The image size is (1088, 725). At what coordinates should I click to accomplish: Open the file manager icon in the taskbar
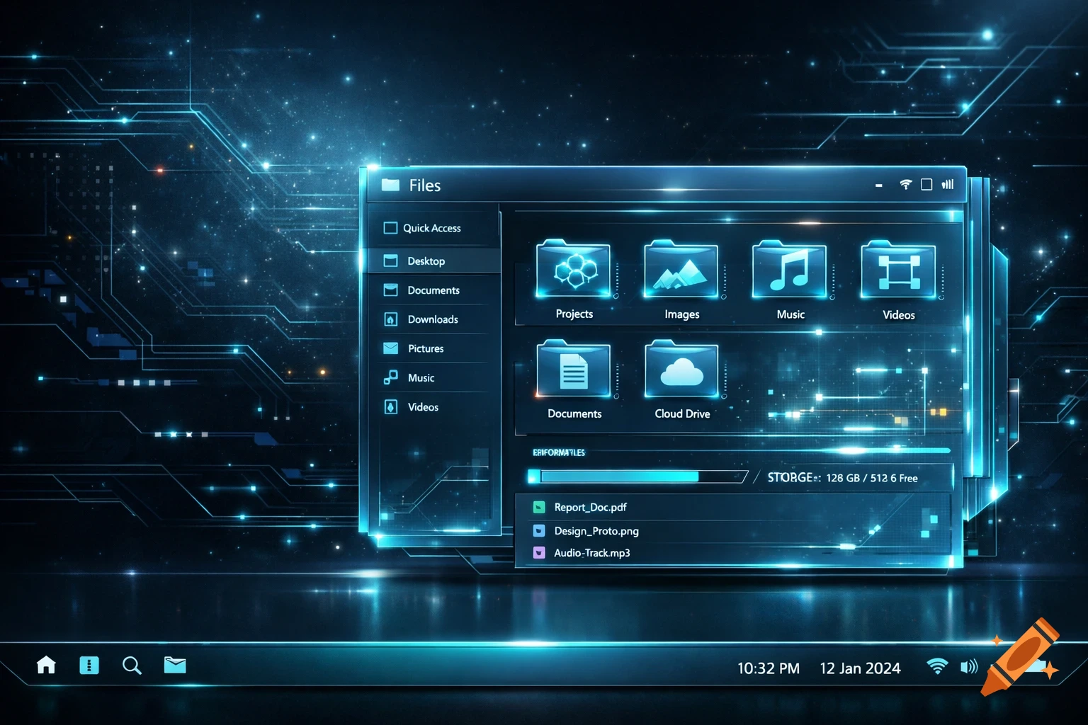coord(174,666)
